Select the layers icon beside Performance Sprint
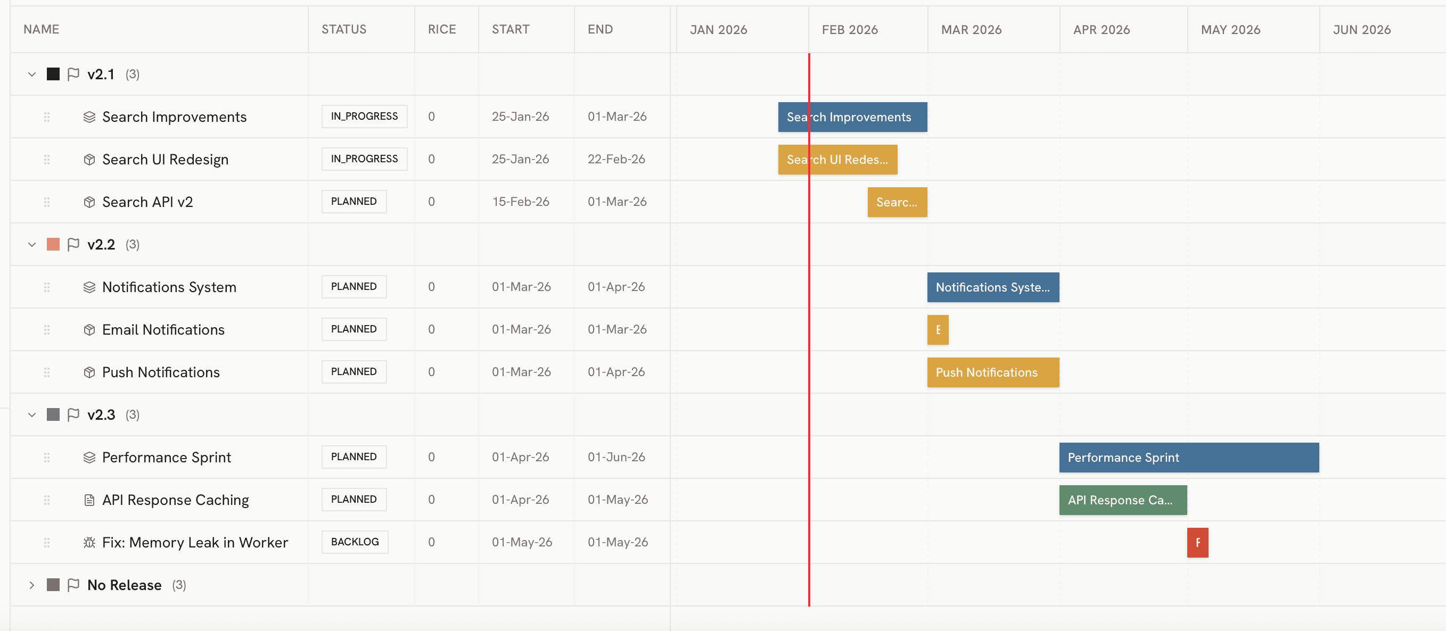 coord(89,457)
